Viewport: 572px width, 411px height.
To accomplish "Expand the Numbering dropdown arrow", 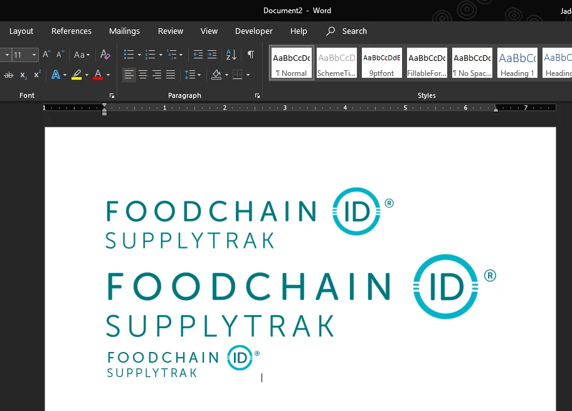I will coord(161,55).
